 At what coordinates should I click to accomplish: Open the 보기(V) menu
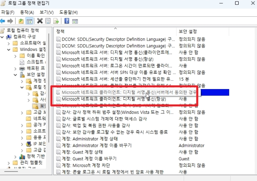coord(47,12)
